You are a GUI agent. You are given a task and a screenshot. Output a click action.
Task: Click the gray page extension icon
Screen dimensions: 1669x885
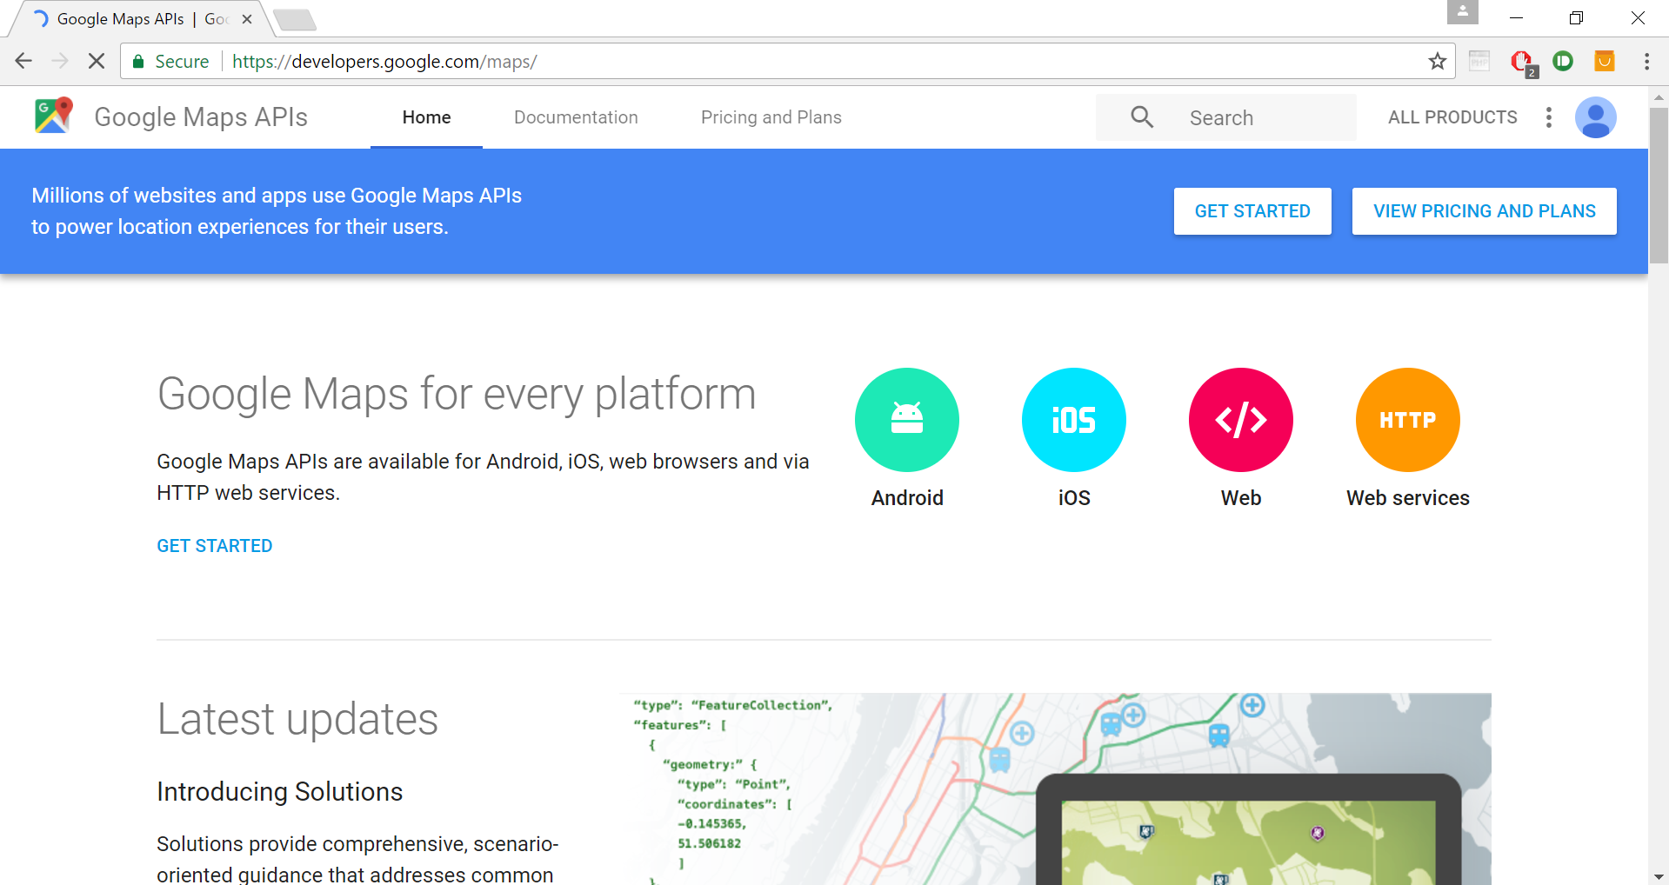point(1479,61)
